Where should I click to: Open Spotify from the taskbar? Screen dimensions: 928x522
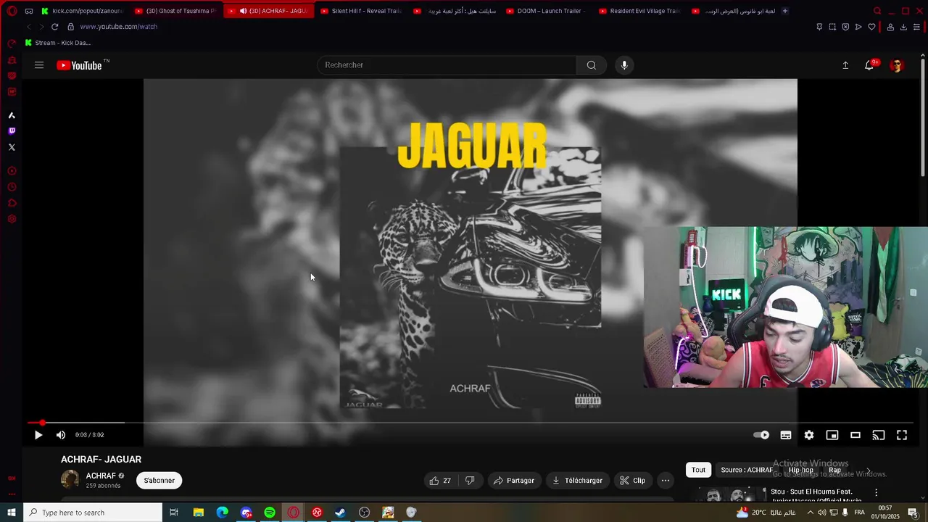[270, 513]
